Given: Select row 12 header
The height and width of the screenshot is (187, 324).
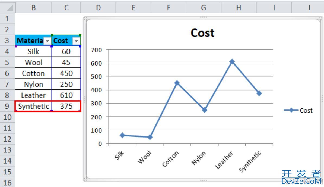Looking at the screenshot, I should (7, 139).
